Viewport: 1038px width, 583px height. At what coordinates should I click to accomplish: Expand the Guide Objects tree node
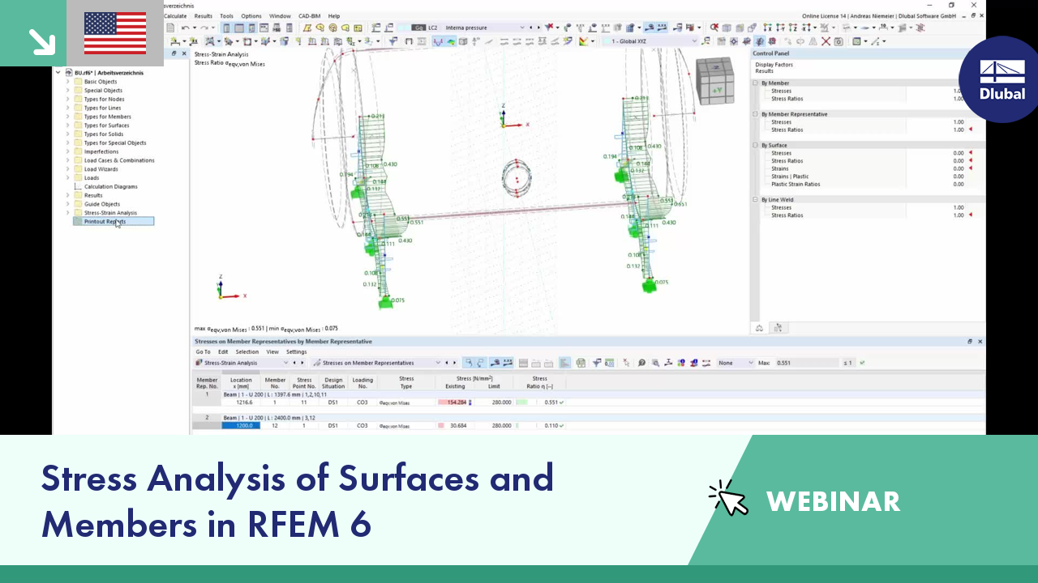tap(68, 204)
